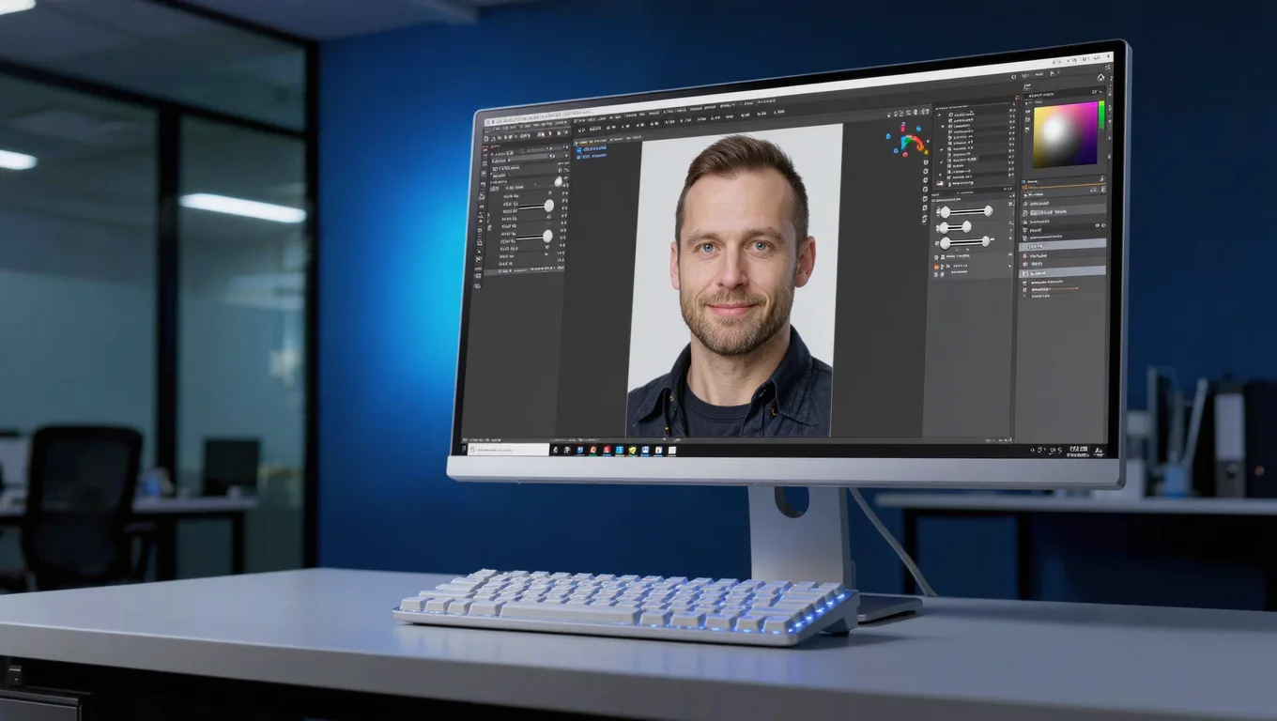Click the lower long slider in left panel

533,237
